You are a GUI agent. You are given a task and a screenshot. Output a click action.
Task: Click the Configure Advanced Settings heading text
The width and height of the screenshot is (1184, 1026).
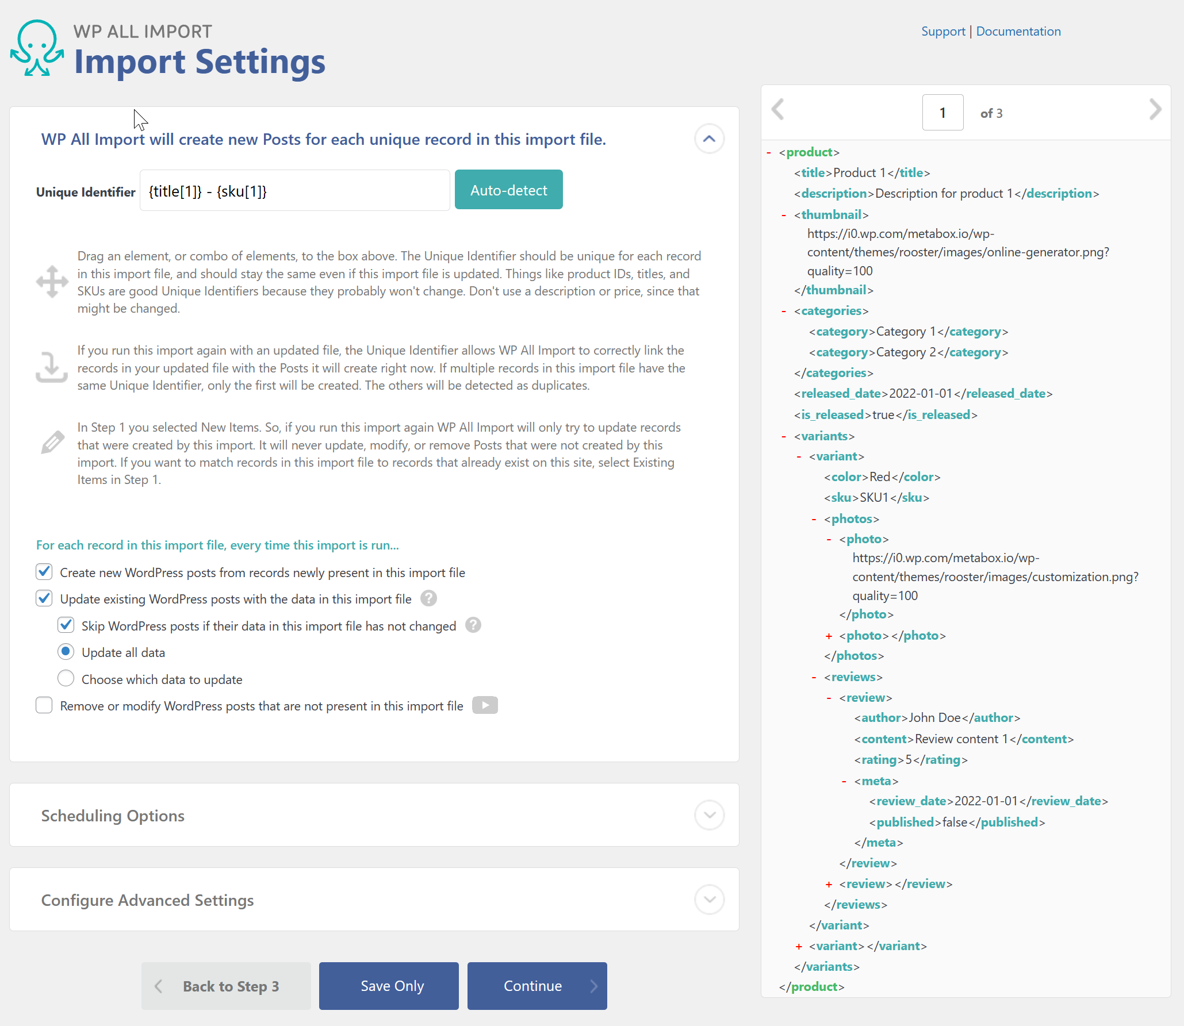(x=147, y=900)
